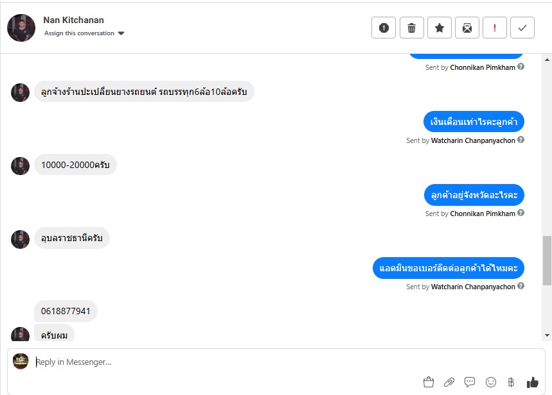Expand the Assign this conversation dropdown
Screen dimensions: 552x395
click(x=84, y=33)
